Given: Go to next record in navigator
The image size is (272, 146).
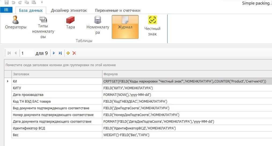Looking at the screenshot, I should tap(54, 53).
